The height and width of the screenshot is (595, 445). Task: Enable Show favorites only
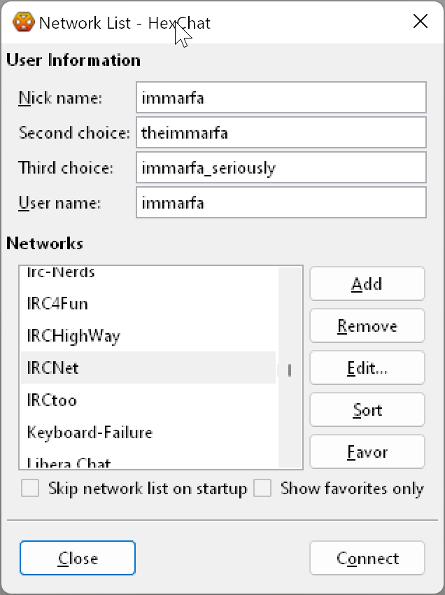(262, 488)
